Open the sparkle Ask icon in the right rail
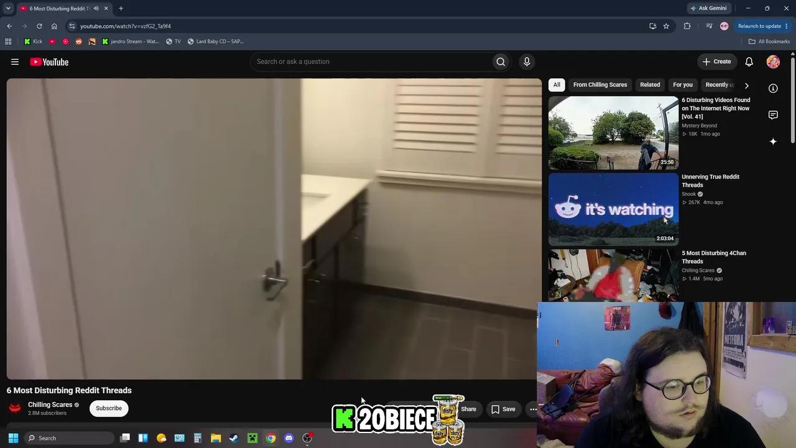796x448 pixels. tap(773, 142)
